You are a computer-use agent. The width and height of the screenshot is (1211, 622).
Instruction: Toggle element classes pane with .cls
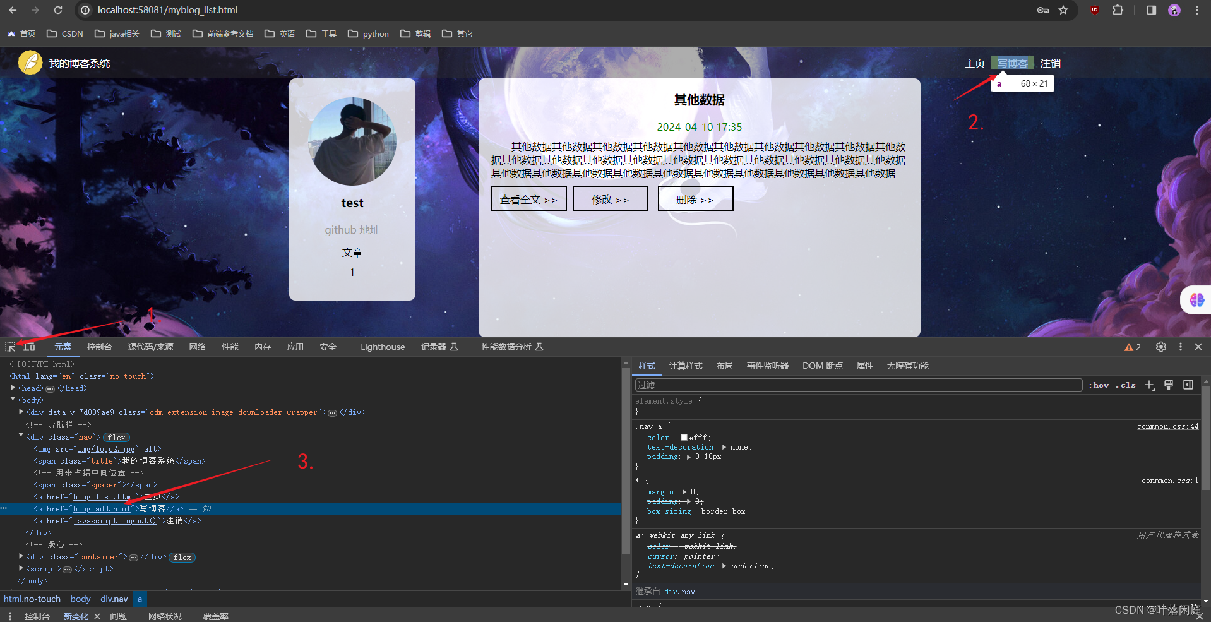click(1126, 385)
